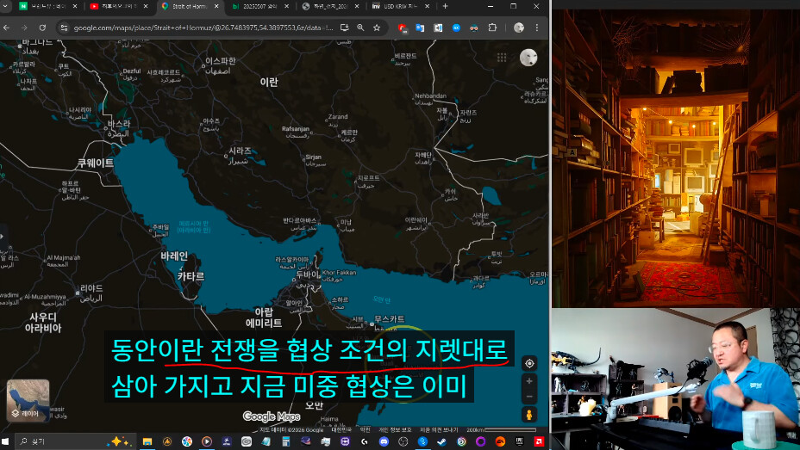This screenshot has width=800, height=450.
Task: Reload the Google Maps page
Action: coord(42,28)
